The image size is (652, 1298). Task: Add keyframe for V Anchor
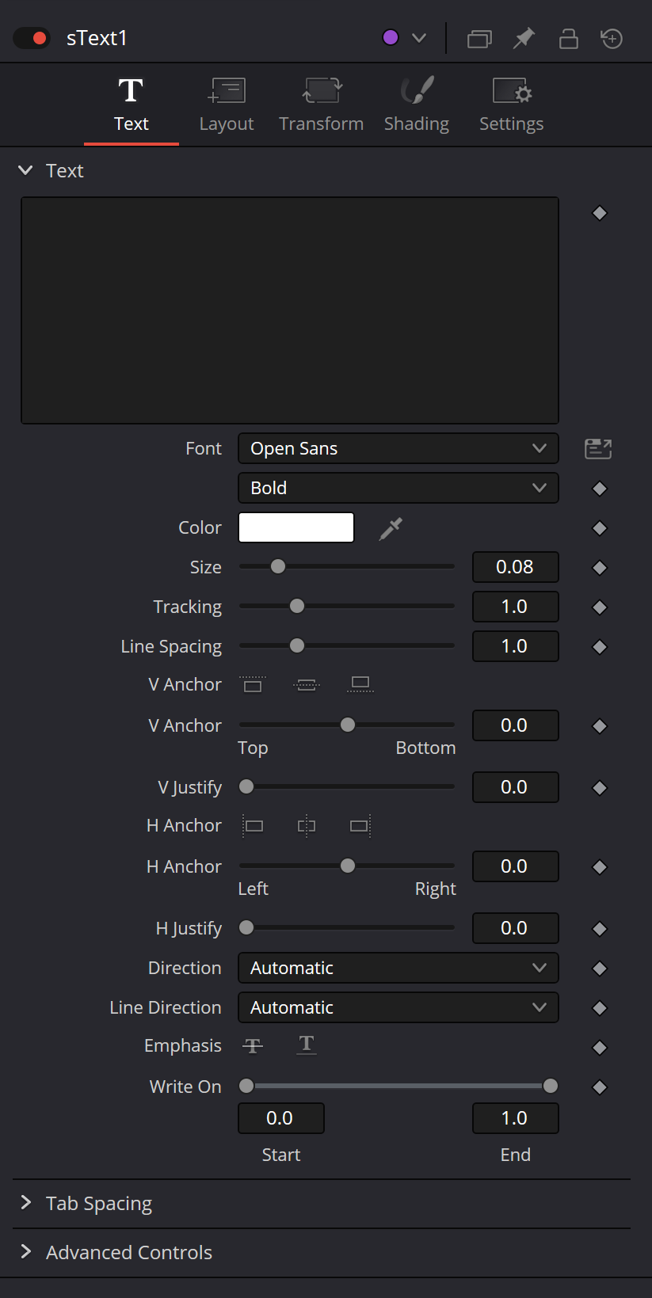click(x=600, y=726)
